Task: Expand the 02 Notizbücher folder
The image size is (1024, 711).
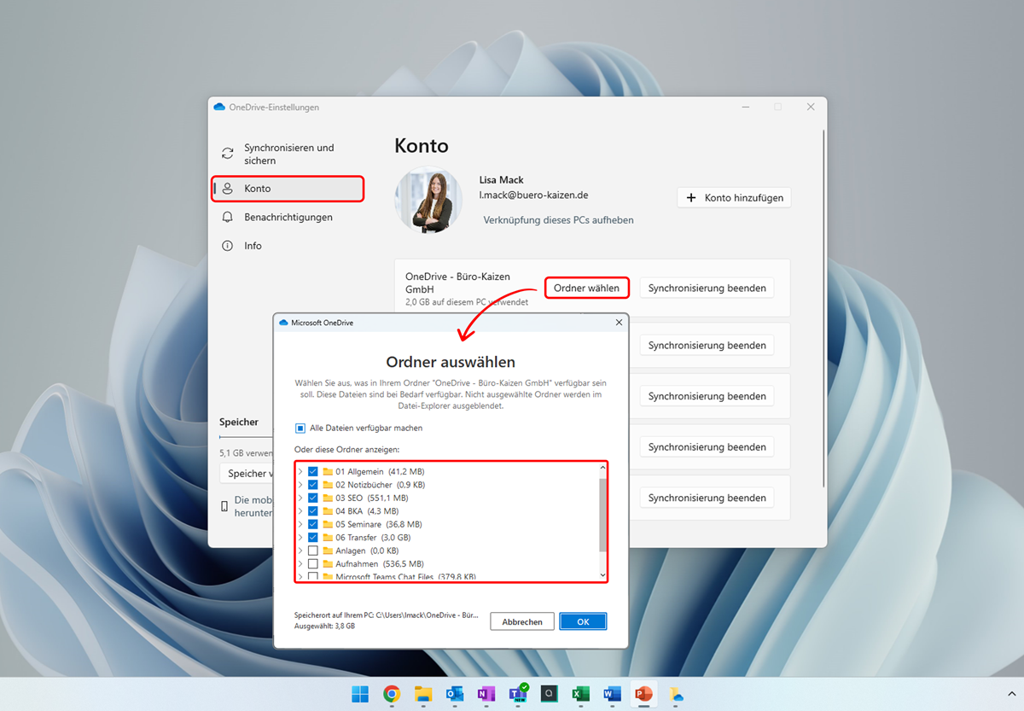Action: 300,485
